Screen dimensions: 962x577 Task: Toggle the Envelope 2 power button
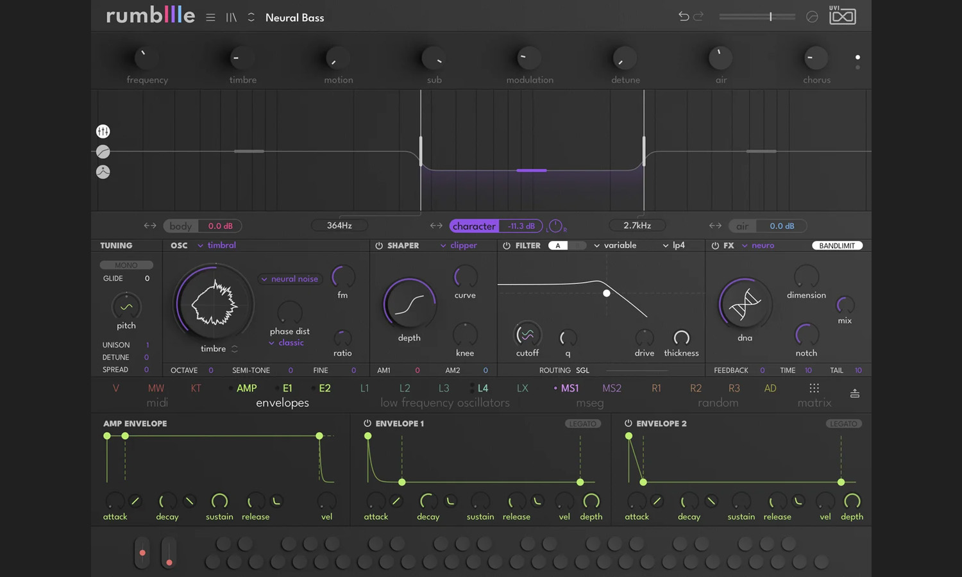click(x=629, y=423)
